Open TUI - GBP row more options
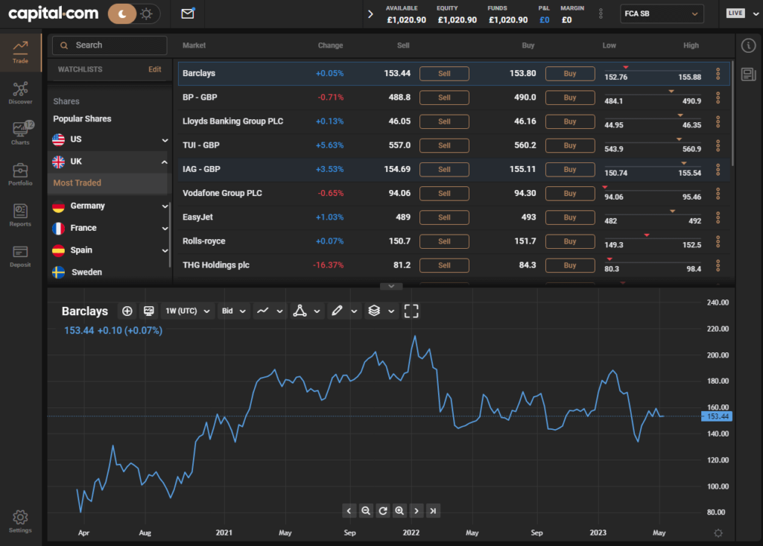763x546 pixels. point(718,145)
